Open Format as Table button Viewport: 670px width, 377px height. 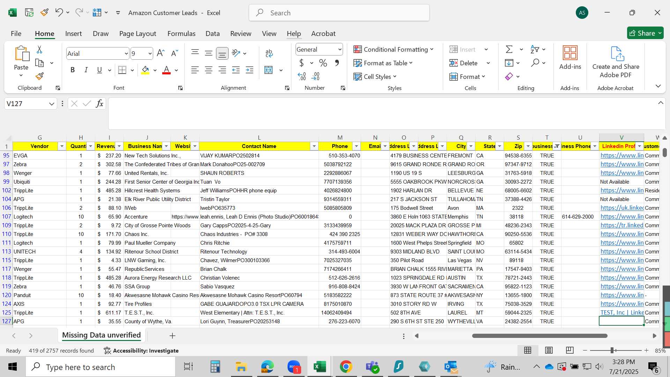click(383, 63)
